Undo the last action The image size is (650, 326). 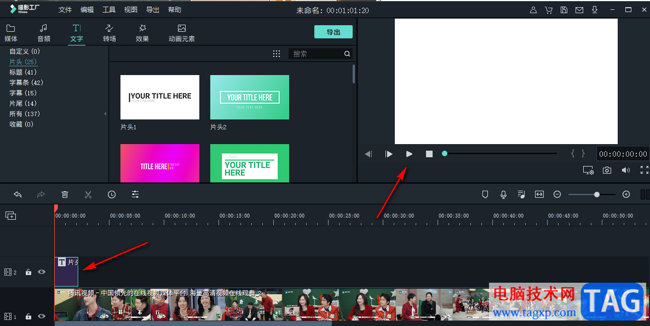pyautogui.click(x=18, y=194)
